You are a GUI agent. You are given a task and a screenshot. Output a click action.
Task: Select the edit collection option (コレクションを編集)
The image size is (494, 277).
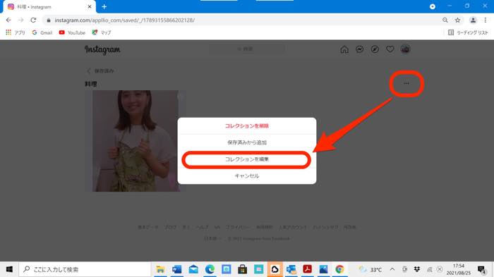tap(247, 159)
